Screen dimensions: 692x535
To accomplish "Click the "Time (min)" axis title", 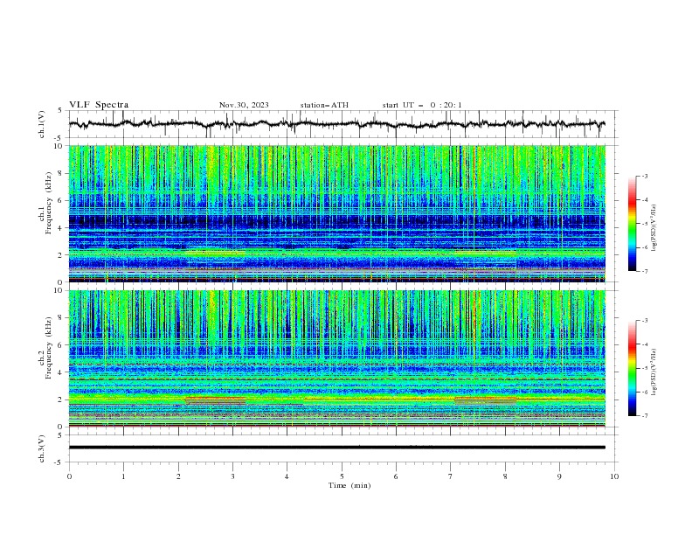I will [349, 485].
